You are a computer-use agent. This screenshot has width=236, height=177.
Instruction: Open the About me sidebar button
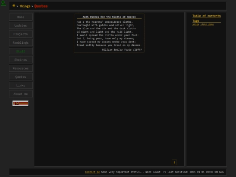coord(21,94)
